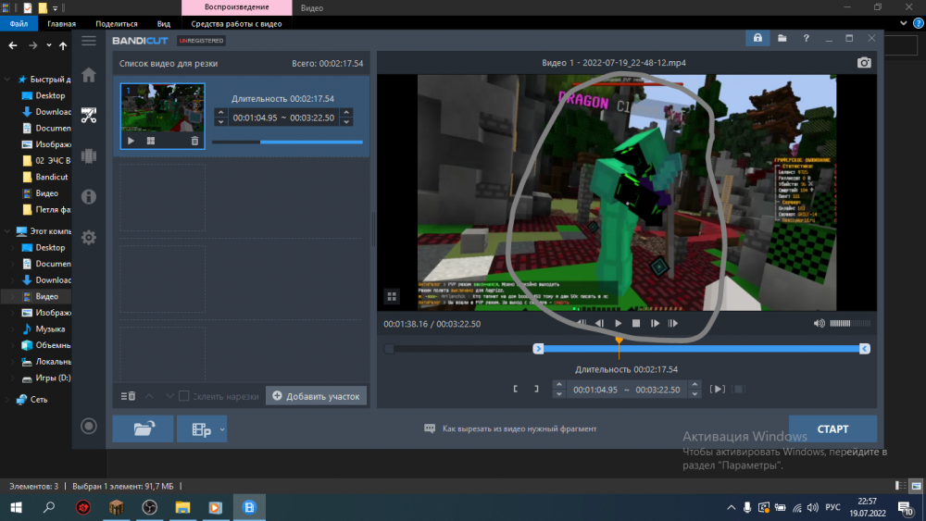Open Файл menu in Explorer
This screenshot has width=926, height=521.
[x=19, y=24]
